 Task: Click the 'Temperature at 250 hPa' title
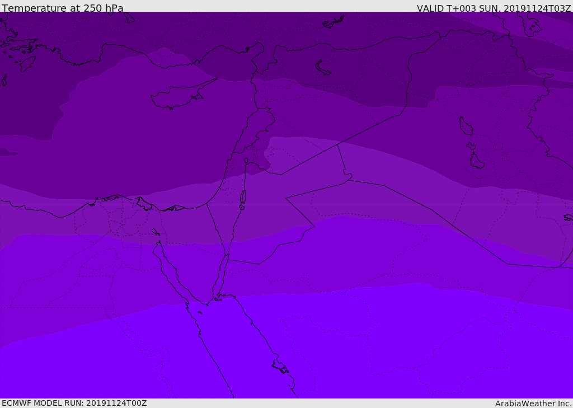point(63,8)
